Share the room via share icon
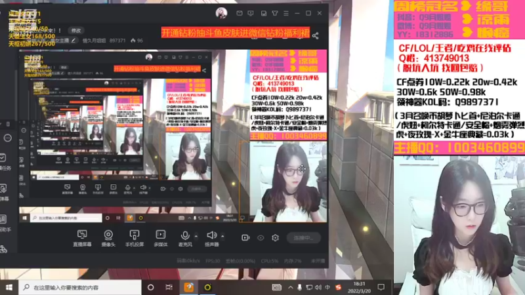525x295 pixels. [316, 35]
